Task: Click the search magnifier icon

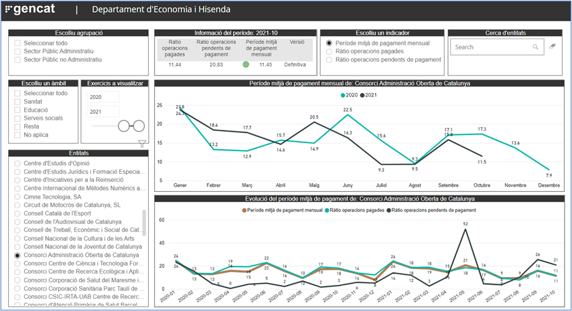Action: pyautogui.click(x=535, y=47)
